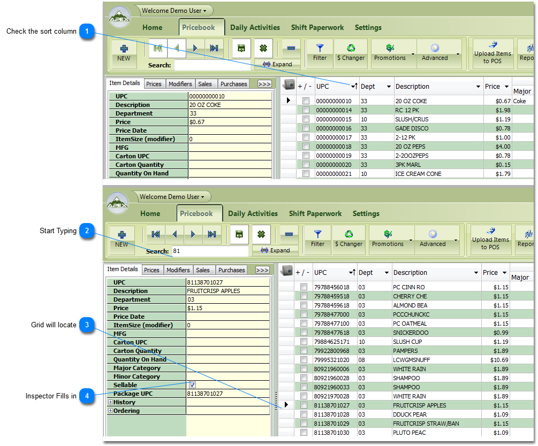Toggle the Sellable checkbox in Item Details
The height and width of the screenshot is (446, 538).
[x=192, y=385]
